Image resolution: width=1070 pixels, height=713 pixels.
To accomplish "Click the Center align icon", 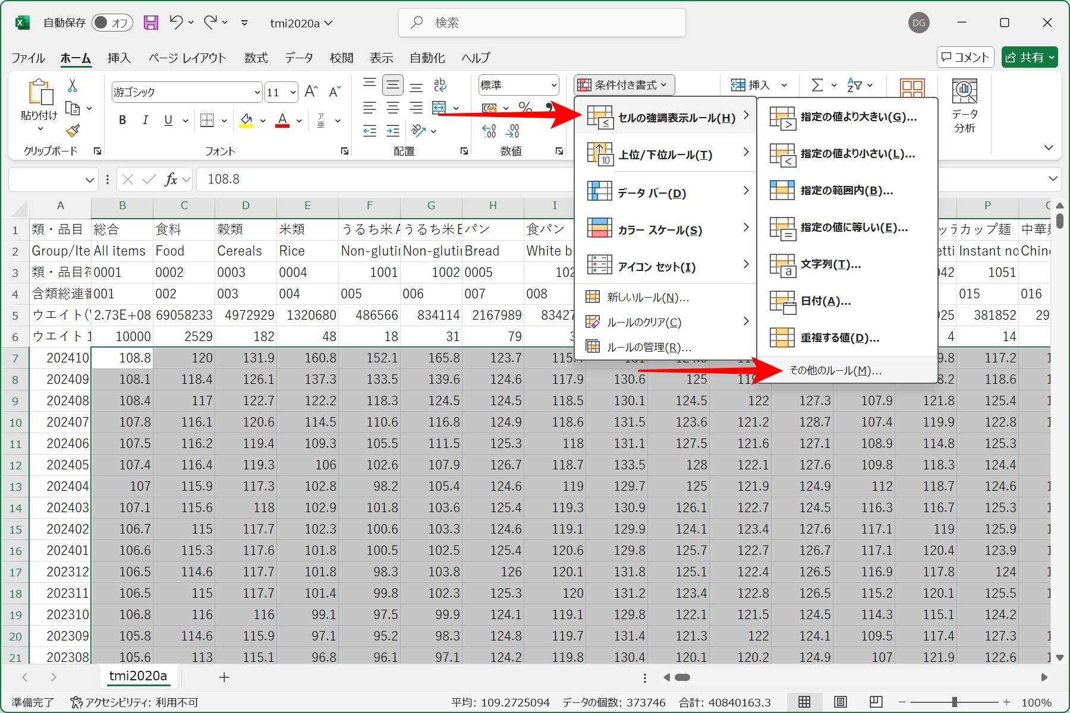I will [393, 108].
